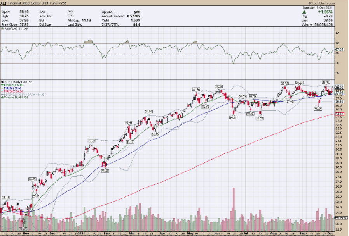Click the 34.84 March high annotation
This screenshot has width=349, height=236.
148,112
